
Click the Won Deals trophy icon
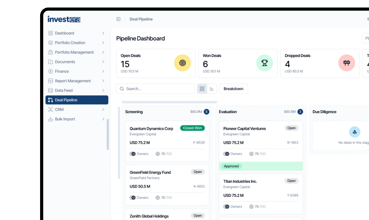click(x=264, y=63)
